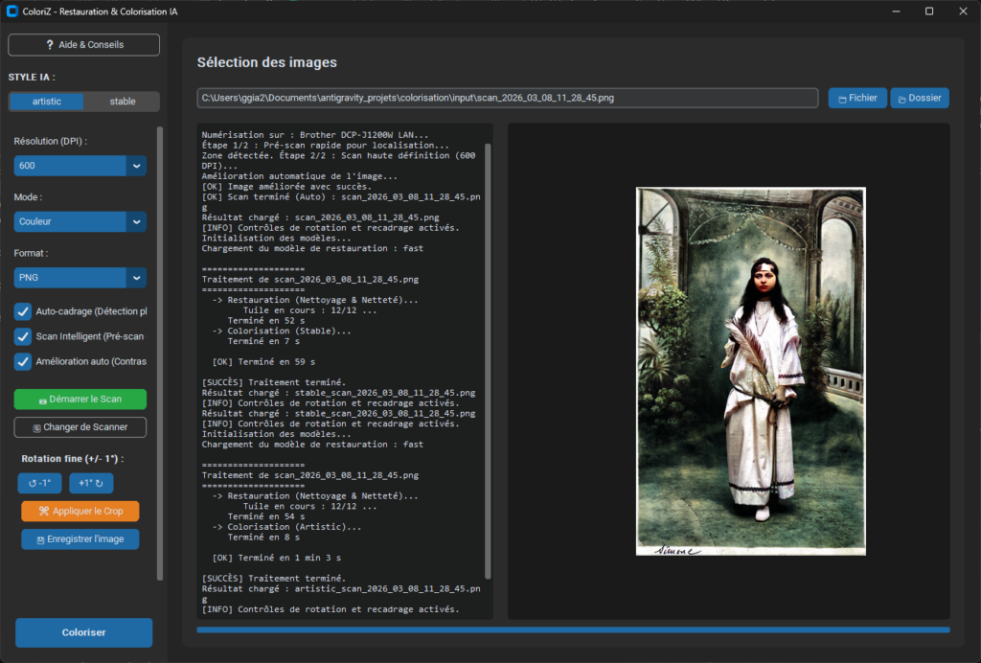Image resolution: width=981 pixels, height=663 pixels.
Task: Open Aide & Conseils help button
Action: tap(84, 45)
